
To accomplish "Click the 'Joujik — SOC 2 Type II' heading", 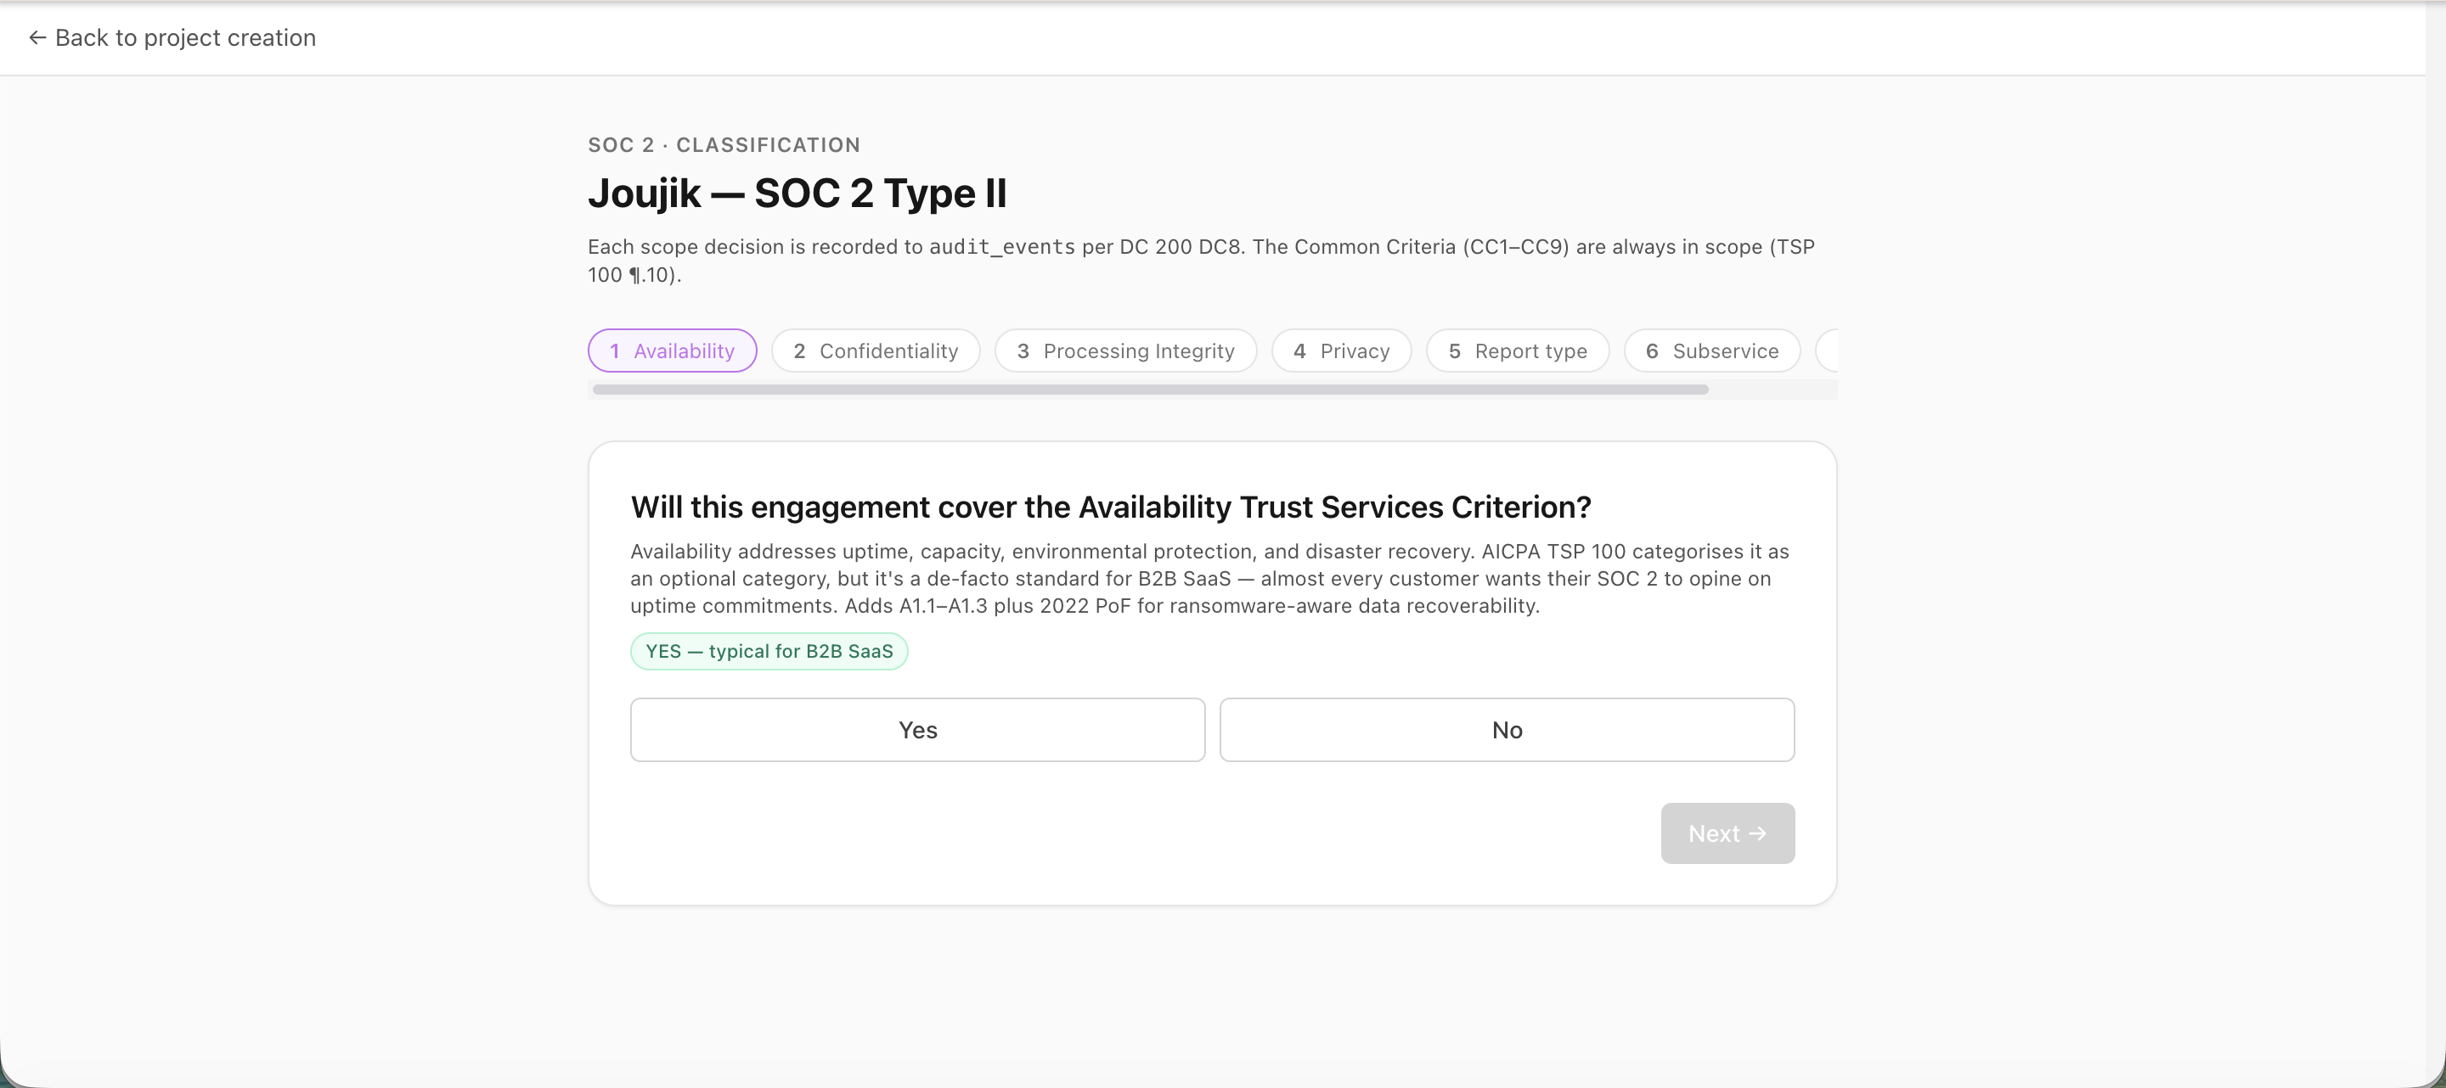I will pyautogui.click(x=797, y=193).
